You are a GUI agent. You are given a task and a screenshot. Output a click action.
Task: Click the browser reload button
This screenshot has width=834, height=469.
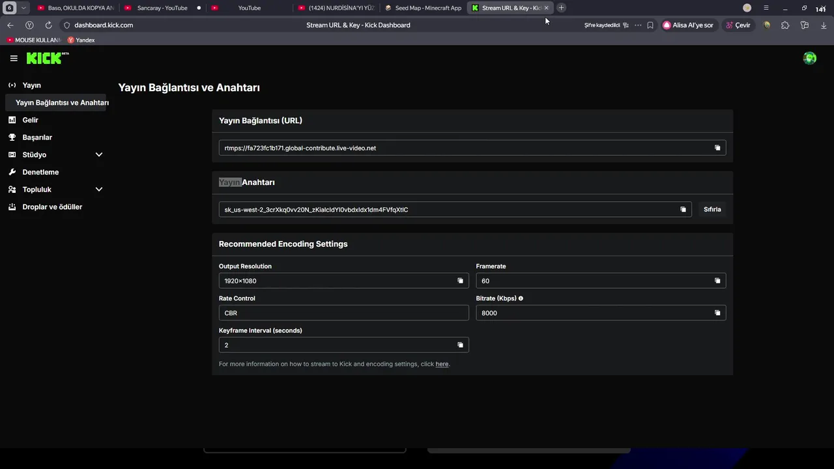click(48, 25)
